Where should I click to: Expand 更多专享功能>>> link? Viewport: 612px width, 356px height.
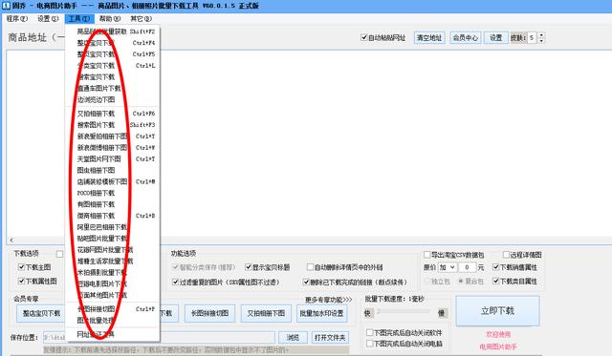click(x=328, y=299)
